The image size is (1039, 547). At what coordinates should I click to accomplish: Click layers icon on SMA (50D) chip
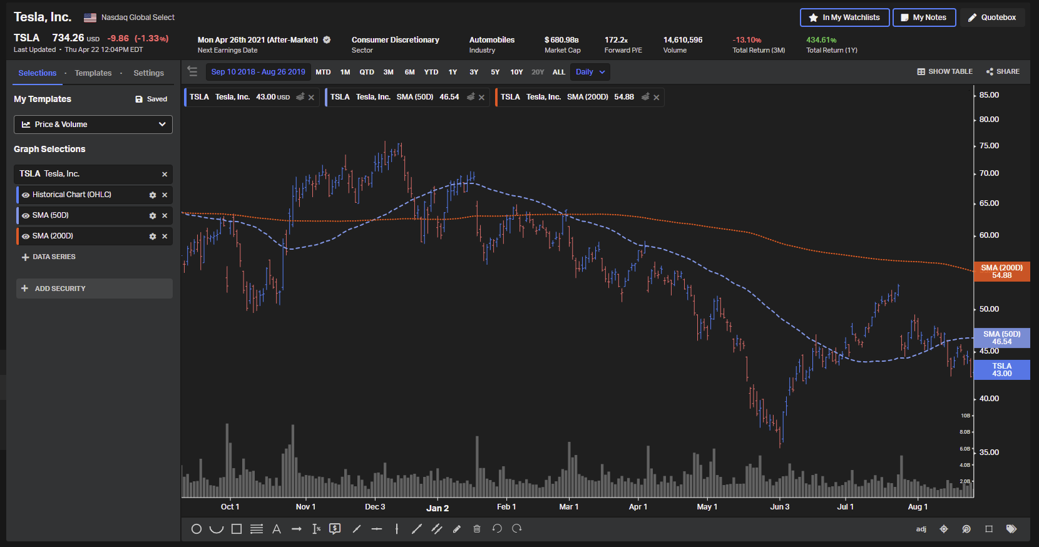(x=471, y=96)
